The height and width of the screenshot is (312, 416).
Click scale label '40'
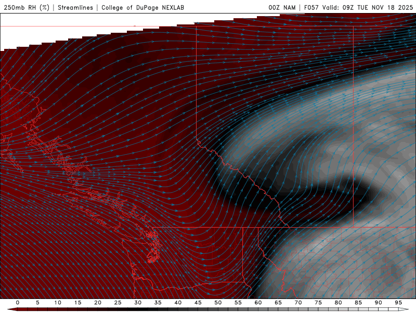[178, 303]
